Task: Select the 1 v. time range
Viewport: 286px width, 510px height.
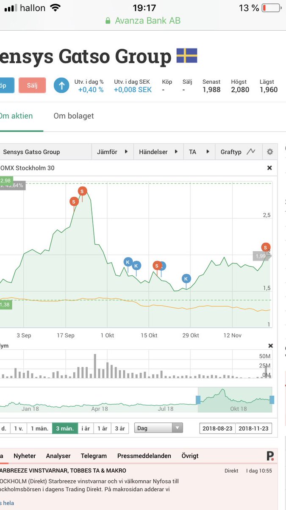Action: pos(18,428)
